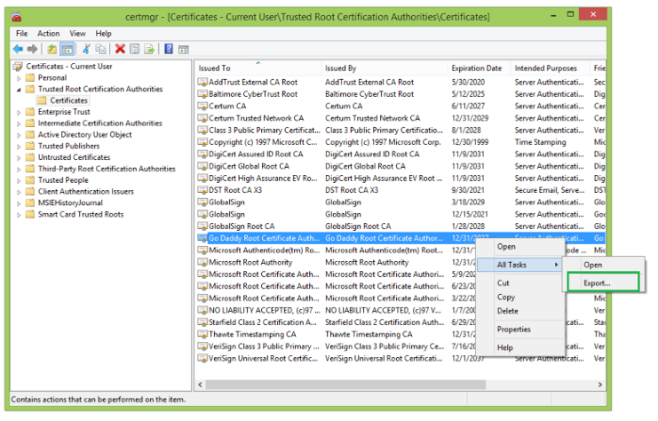Click the certmgr title bar app icon
Viewport: 658px width, 421px height.
pyautogui.click(x=16, y=17)
